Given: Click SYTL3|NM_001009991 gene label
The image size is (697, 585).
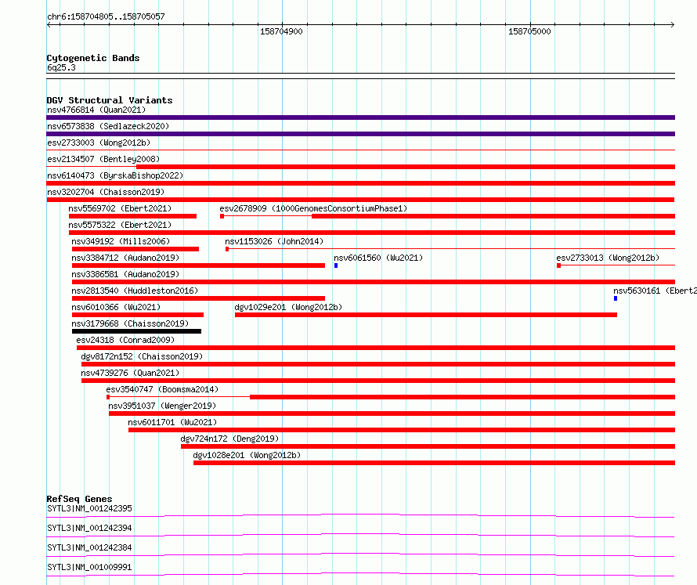Looking at the screenshot, I should (89, 567).
